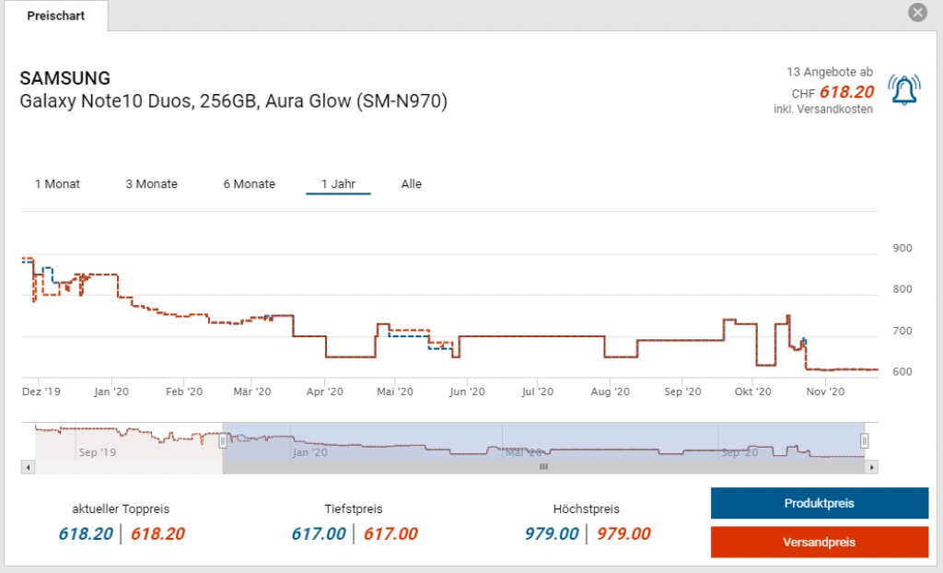Click the left range handle in the navigator
Screen dimensions: 943x573
[222, 441]
